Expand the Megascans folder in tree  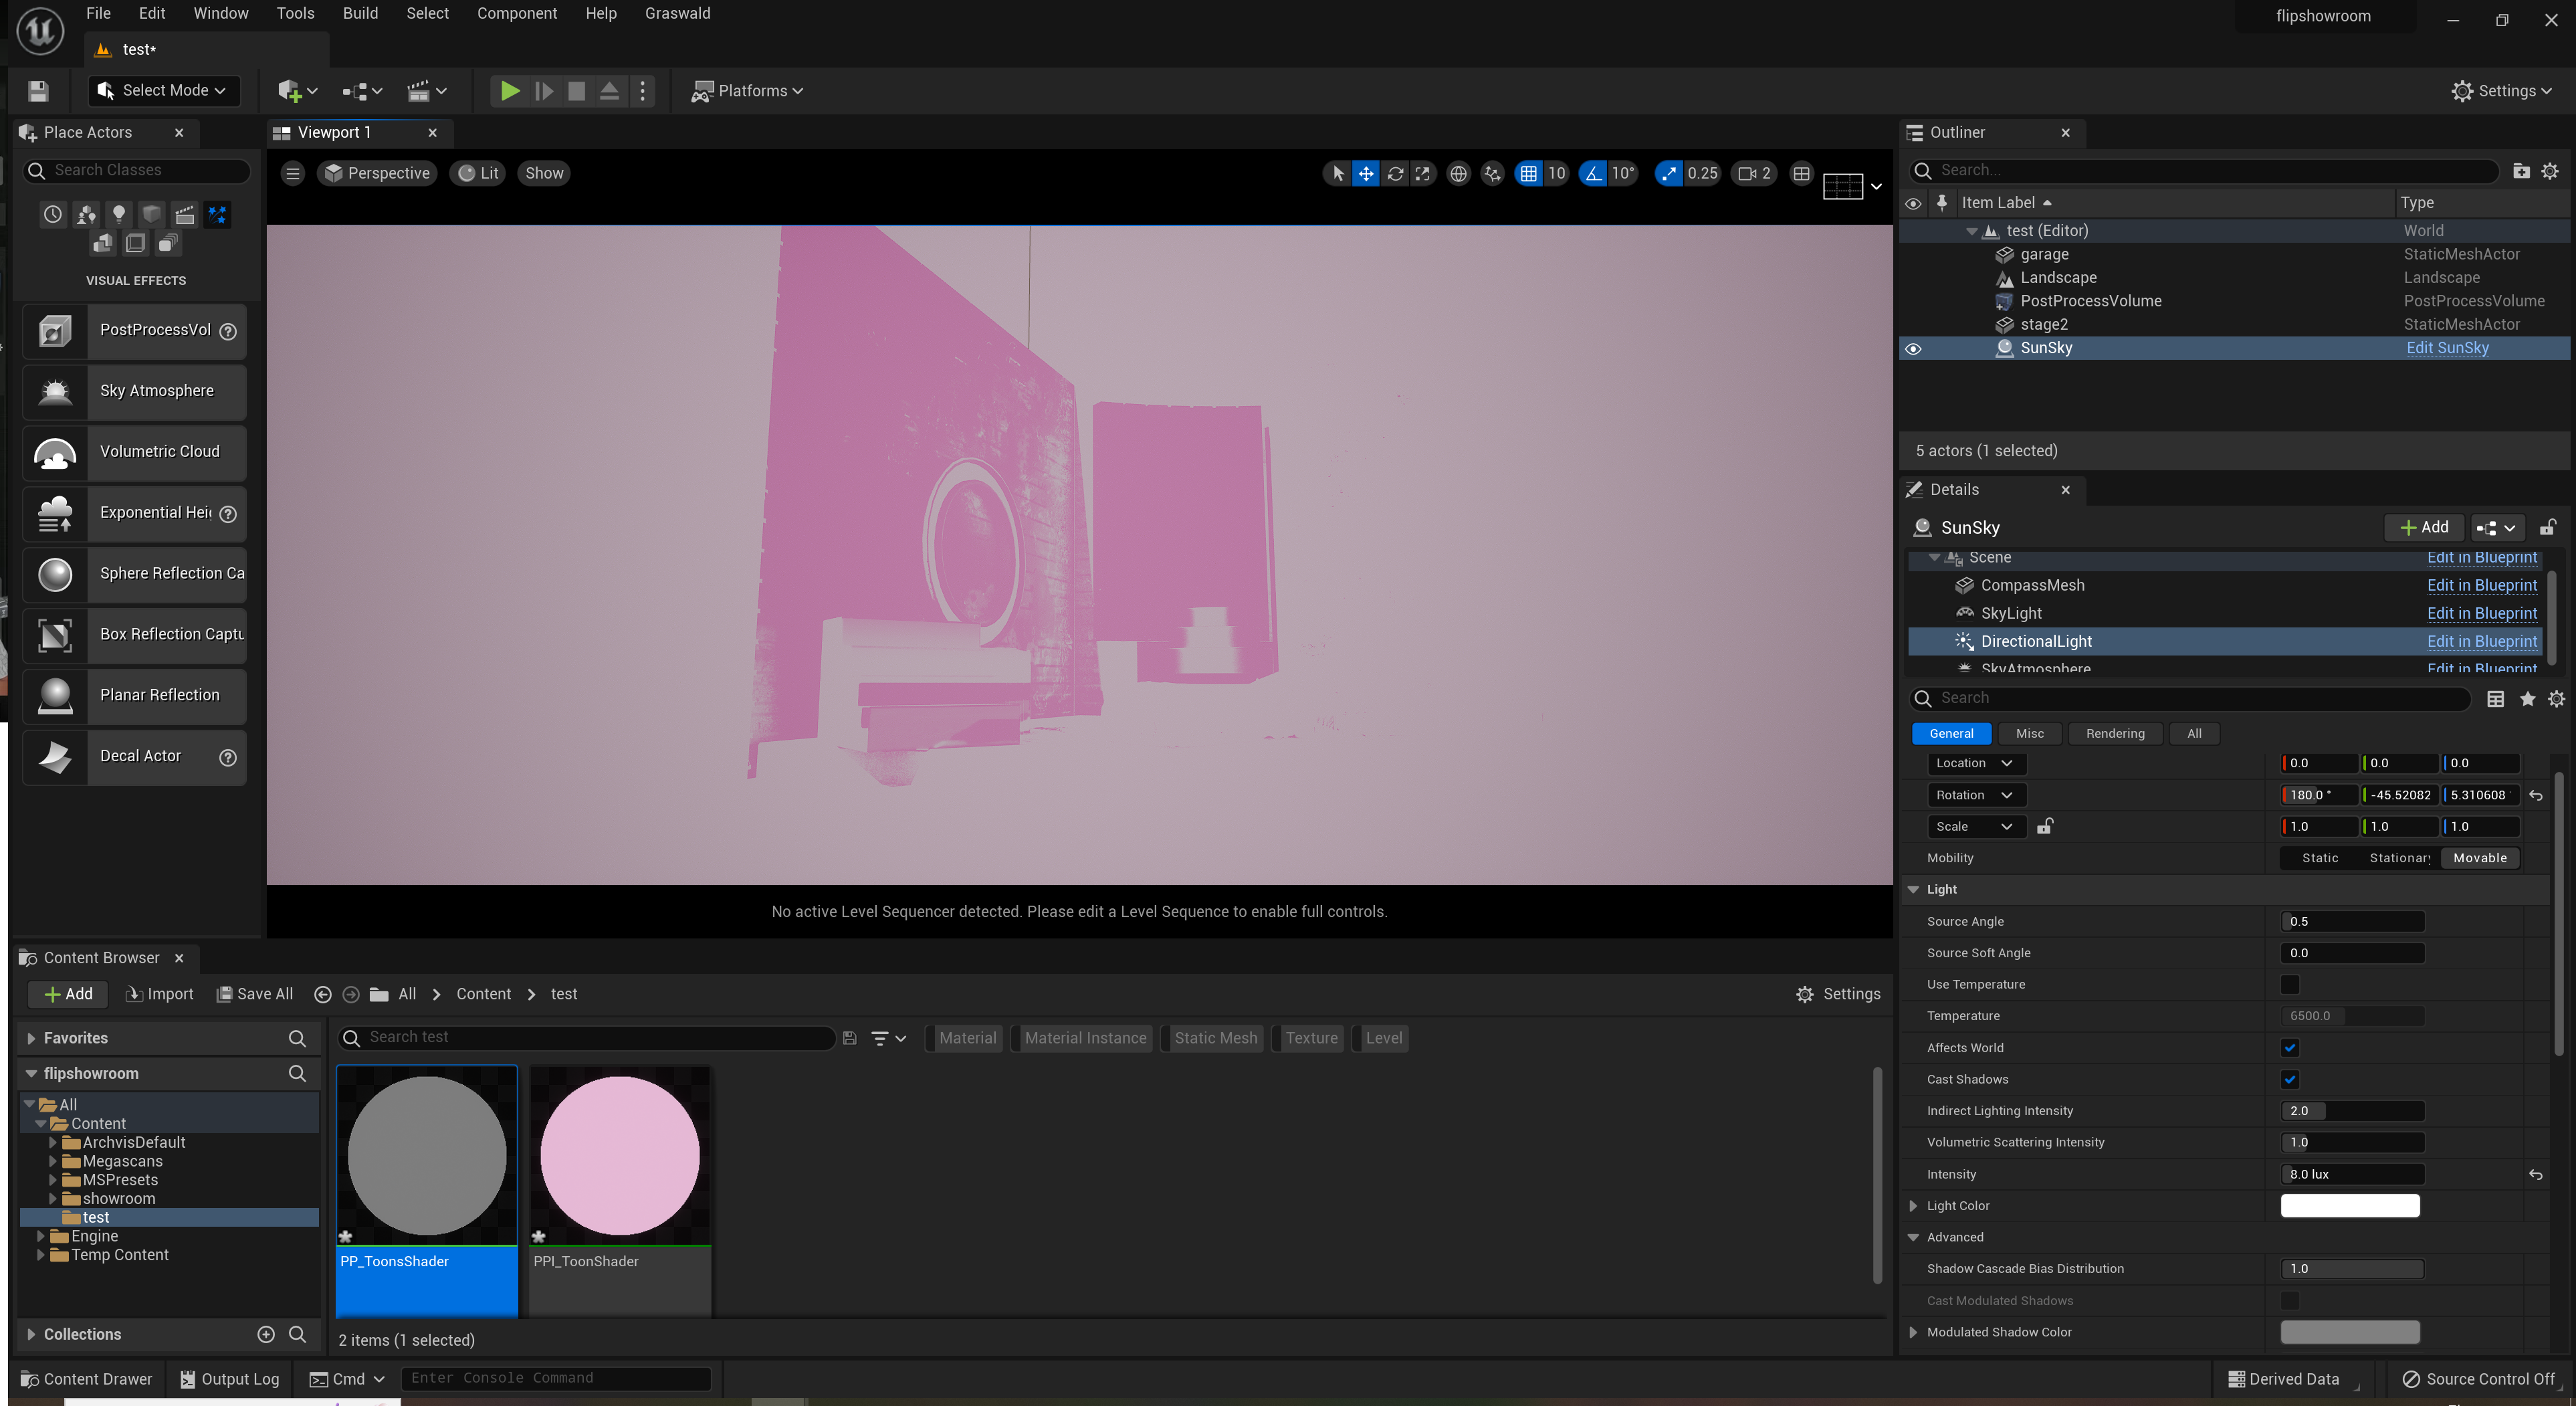click(53, 1161)
